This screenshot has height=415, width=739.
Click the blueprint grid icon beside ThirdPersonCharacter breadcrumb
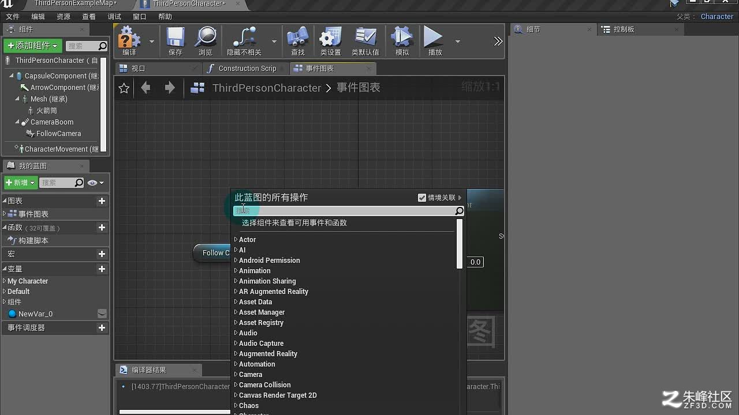(x=197, y=88)
